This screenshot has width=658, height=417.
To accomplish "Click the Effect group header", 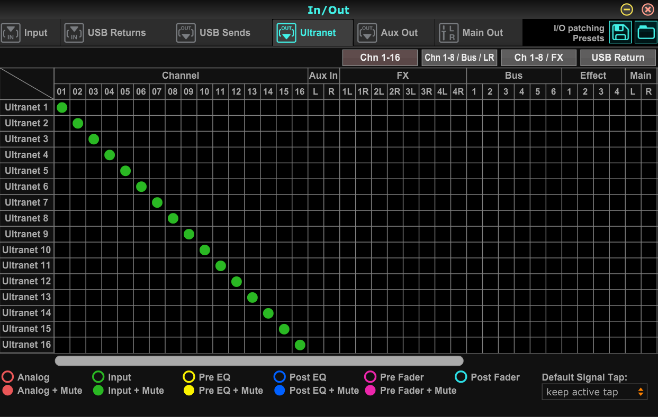I will tap(593, 76).
